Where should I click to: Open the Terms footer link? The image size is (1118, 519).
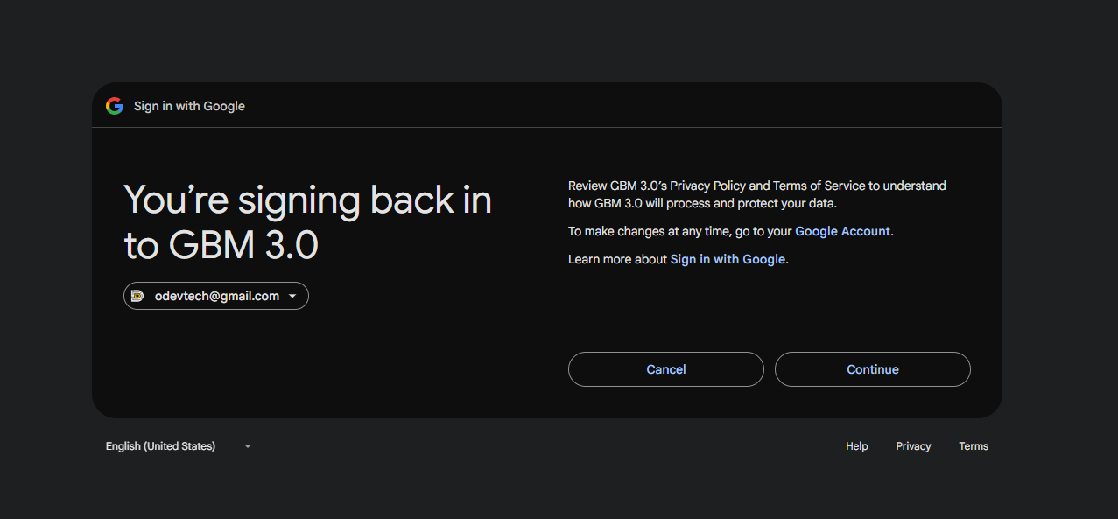click(974, 446)
